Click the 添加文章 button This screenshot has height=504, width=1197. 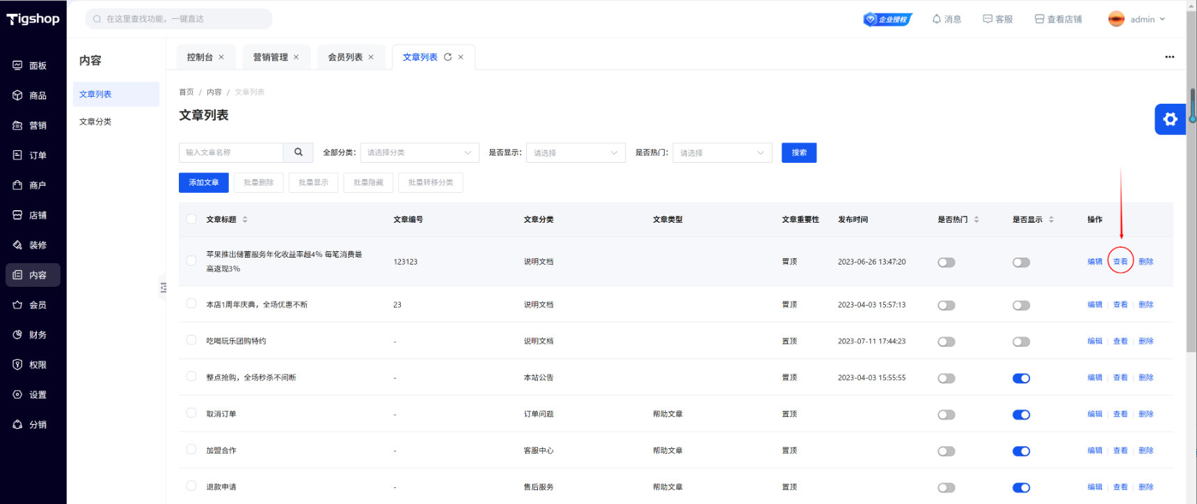pos(204,182)
